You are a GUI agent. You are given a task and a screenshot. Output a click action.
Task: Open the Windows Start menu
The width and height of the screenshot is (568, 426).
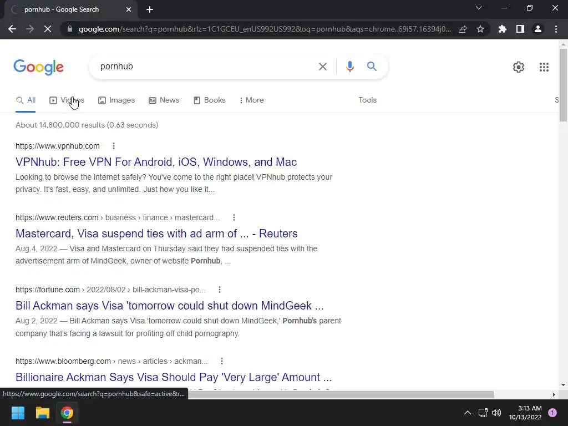point(18,413)
